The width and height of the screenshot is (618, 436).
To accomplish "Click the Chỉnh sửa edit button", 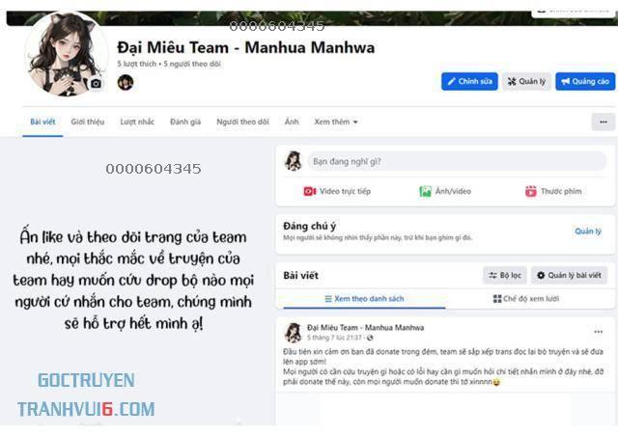I will tap(469, 82).
